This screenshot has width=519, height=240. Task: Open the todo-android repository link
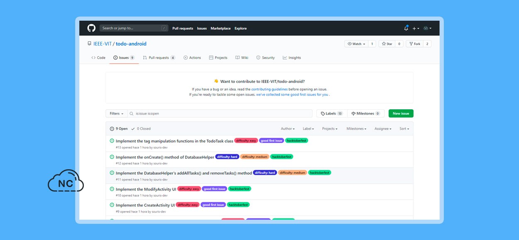pos(131,44)
